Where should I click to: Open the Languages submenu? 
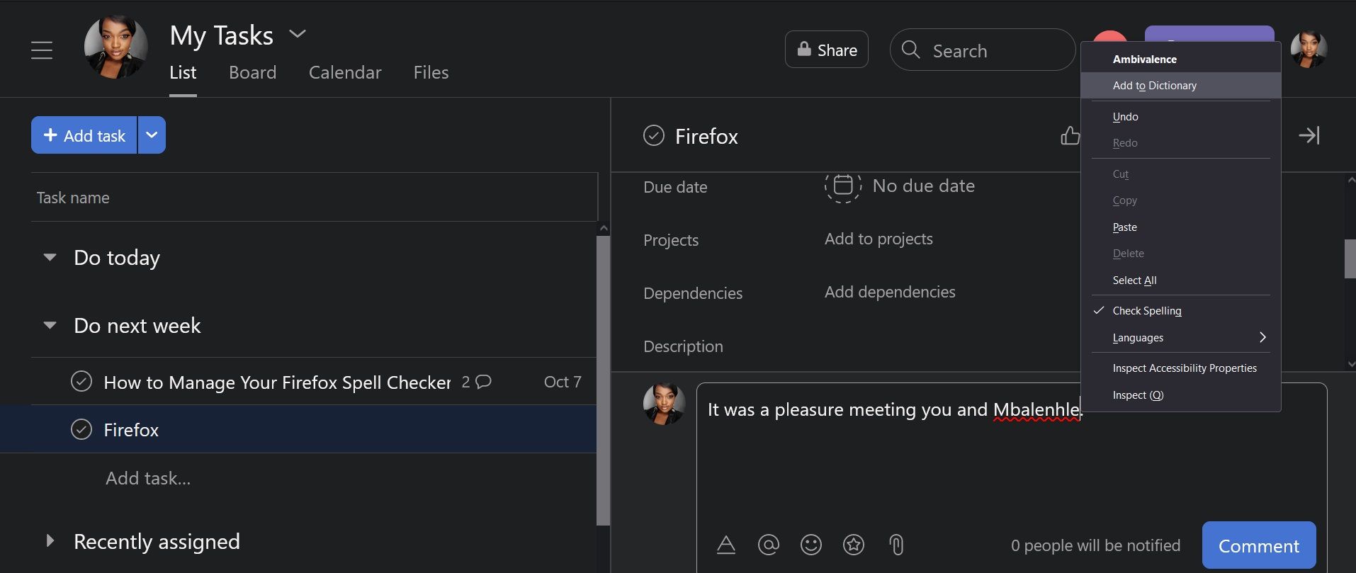point(1181,338)
